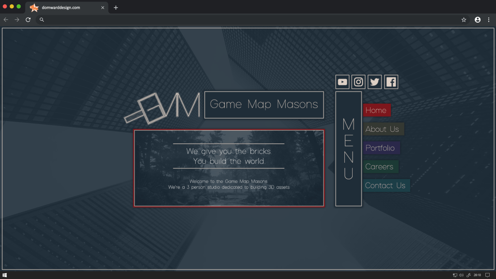Expand the vertical MENU panel
The width and height of the screenshot is (496, 279).
tap(348, 149)
